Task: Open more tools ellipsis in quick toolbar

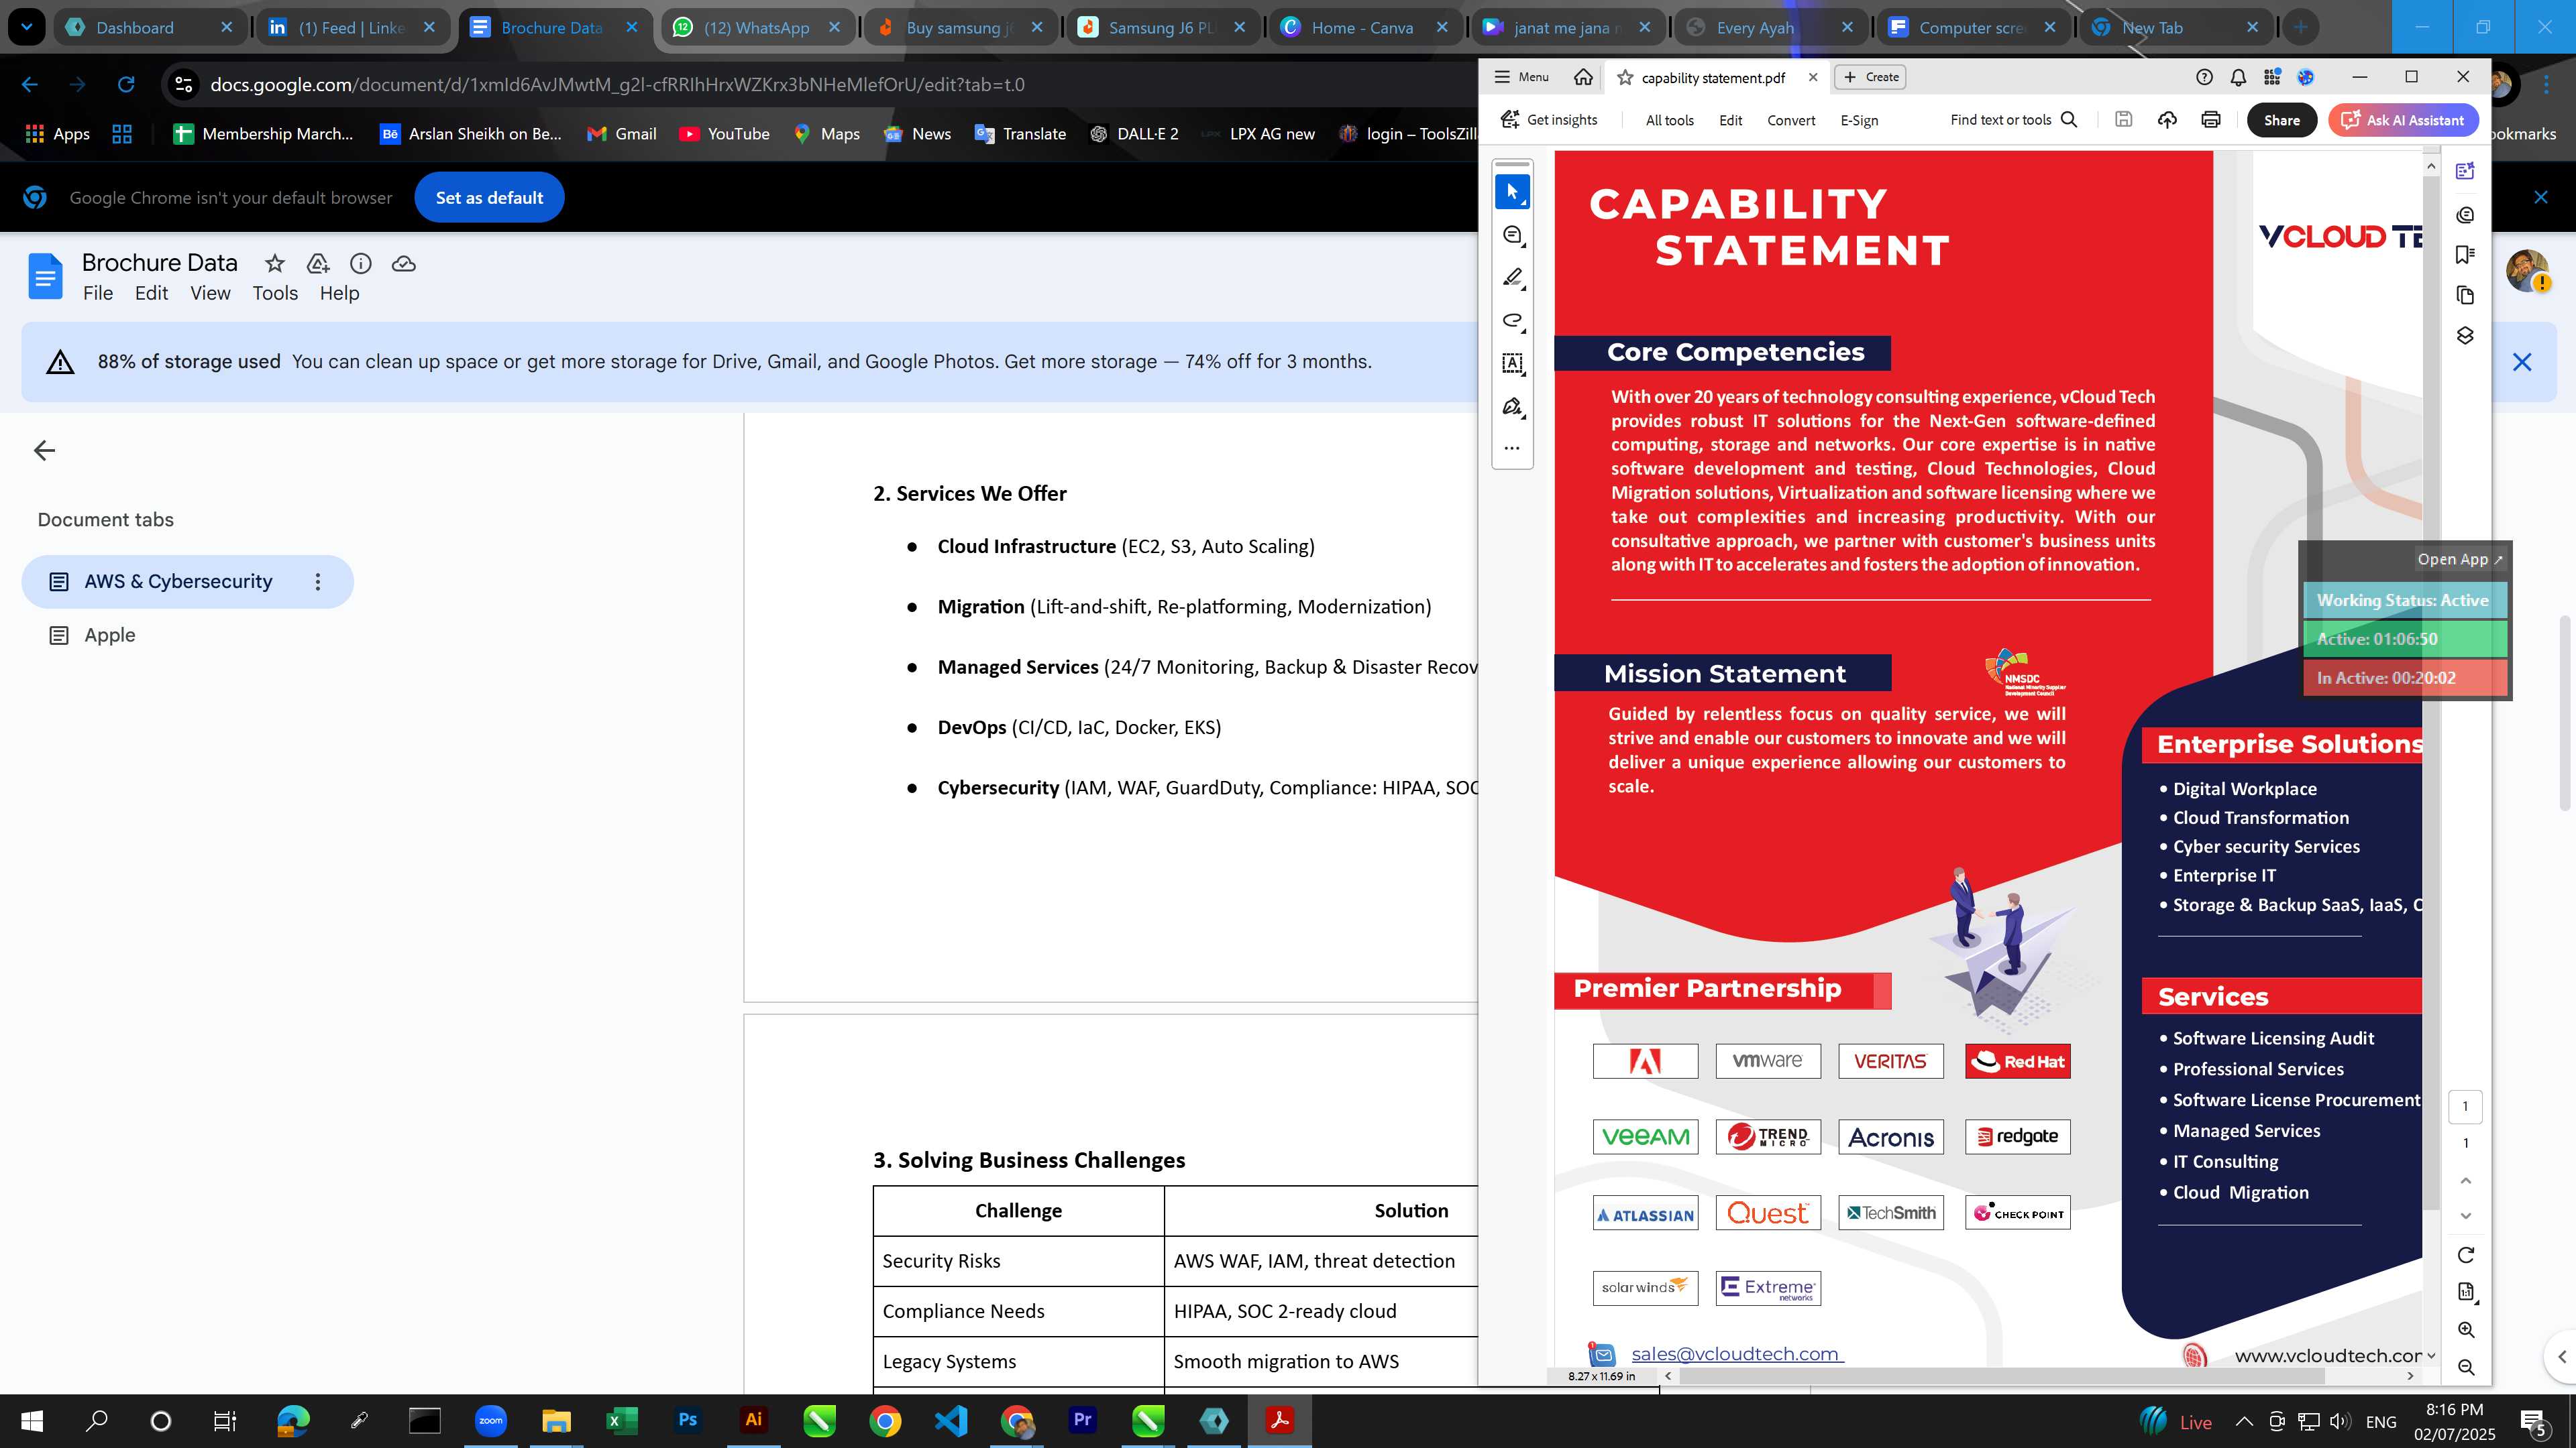Action: [x=1512, y=448]
